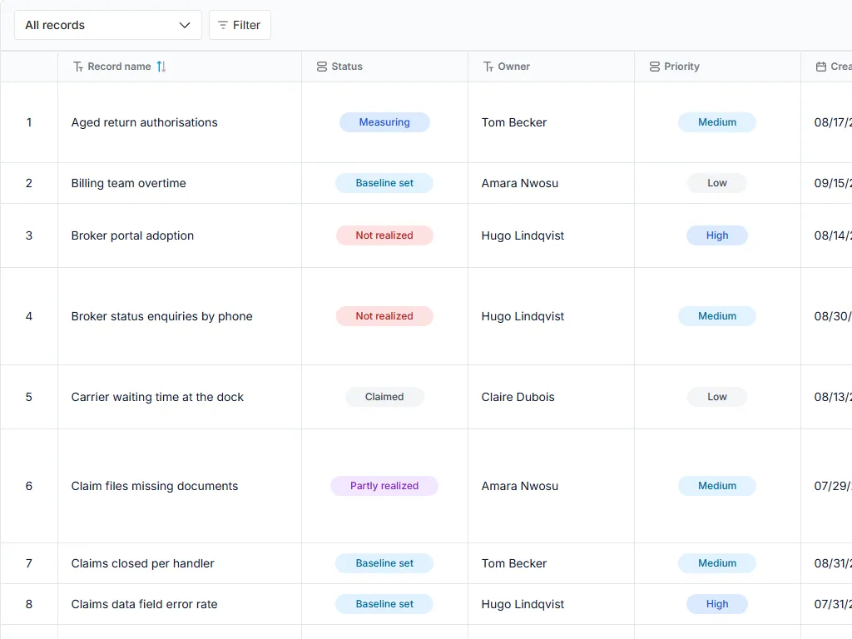852x639 pixels.
Task: Click 'High' priority for Broker portal adoption
Action: pyautogui.click(x=717, y=235)
